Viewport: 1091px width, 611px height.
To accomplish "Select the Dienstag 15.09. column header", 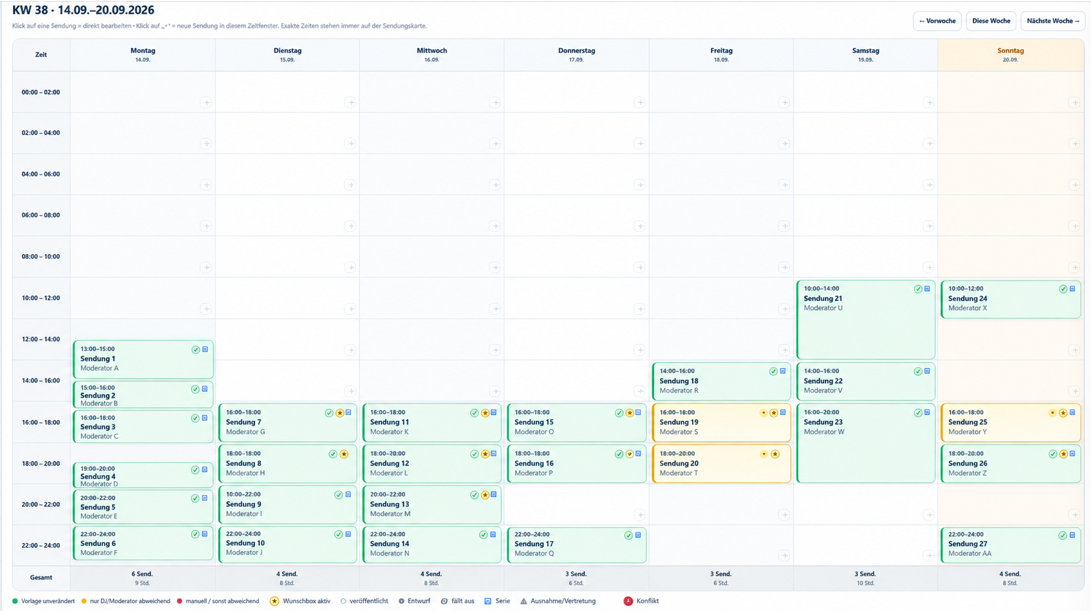I will pyautogui.click(x=287, y=55).
